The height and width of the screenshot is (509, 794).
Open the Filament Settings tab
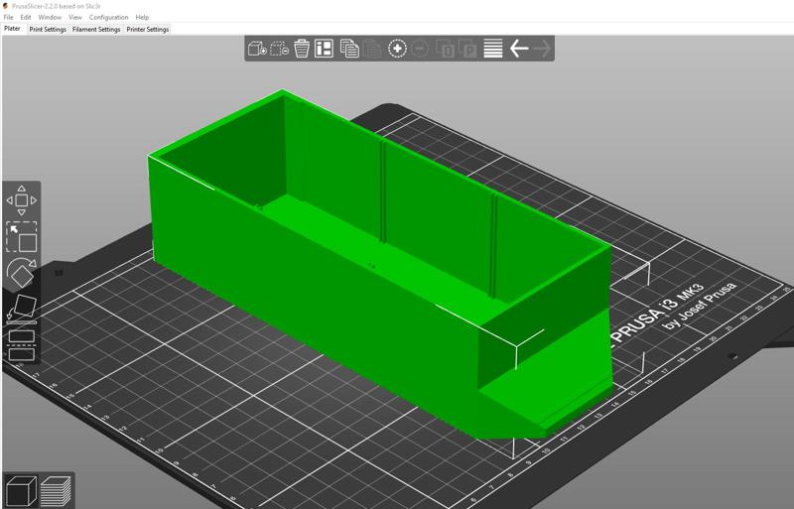[96, 29]
